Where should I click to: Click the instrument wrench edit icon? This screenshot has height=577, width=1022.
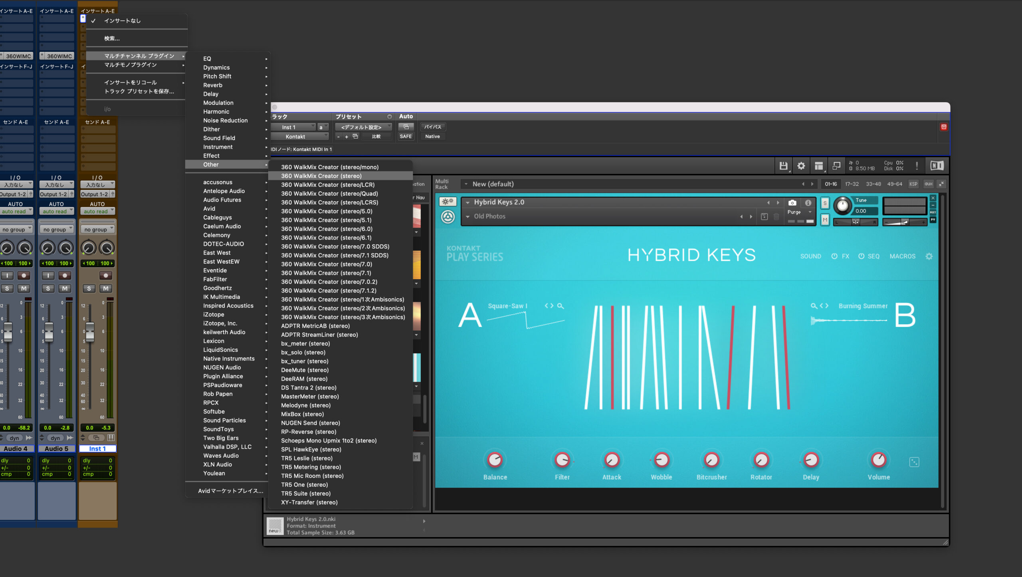pos(448,202)
